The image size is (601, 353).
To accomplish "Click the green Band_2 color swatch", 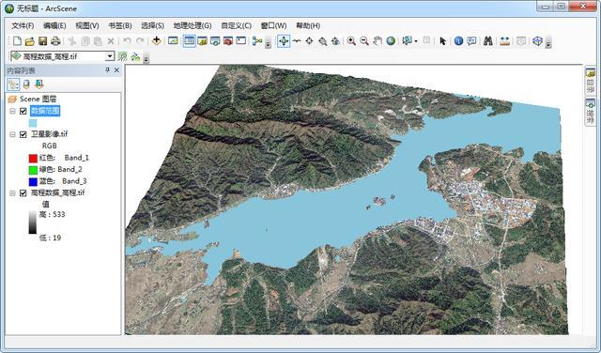I will [x=33, y=169].
